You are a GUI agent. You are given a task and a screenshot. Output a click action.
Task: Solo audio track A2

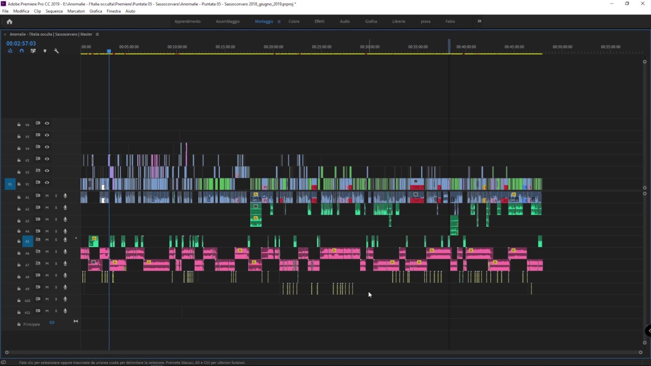tap(56, 207)
